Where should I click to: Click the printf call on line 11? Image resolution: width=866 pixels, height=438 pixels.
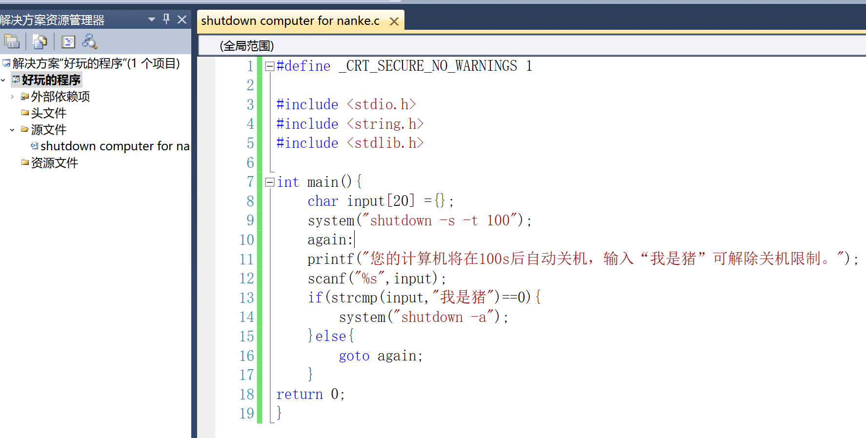pos(331,259)
